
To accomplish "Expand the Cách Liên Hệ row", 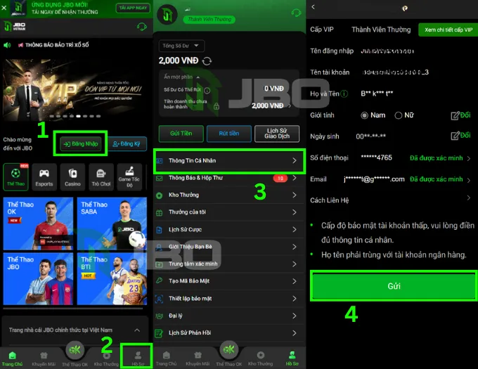I will click(469, 198).
